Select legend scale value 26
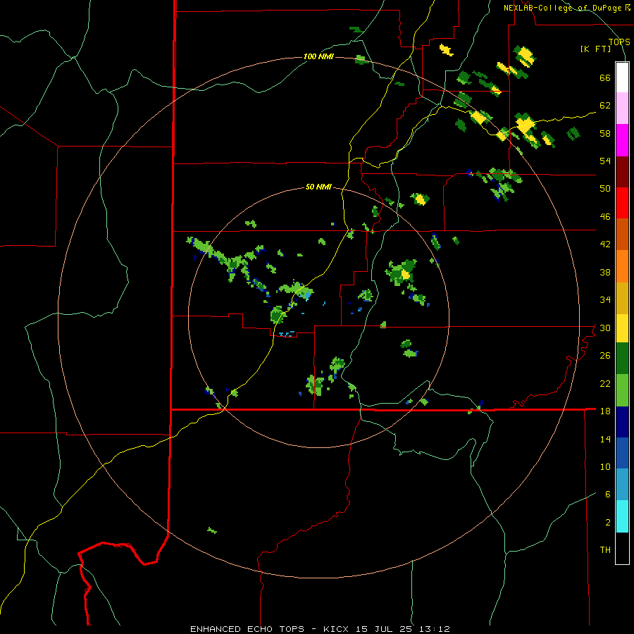Screen dimensions: 634x634 coord(605,356)
